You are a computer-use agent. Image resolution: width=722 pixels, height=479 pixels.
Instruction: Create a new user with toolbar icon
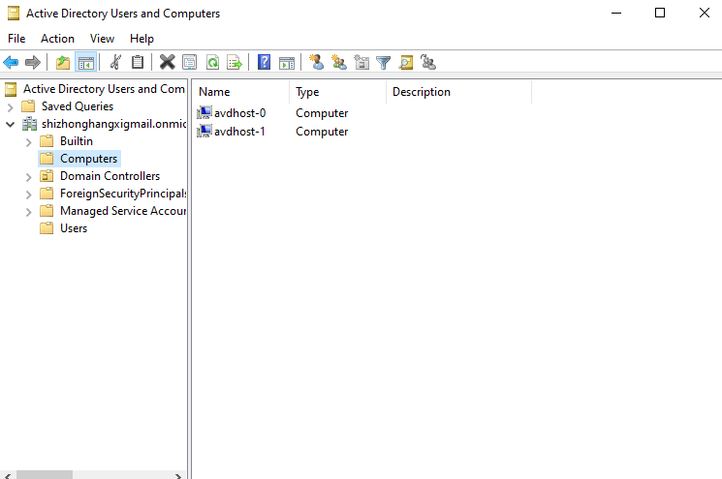[x=316, y=62]
